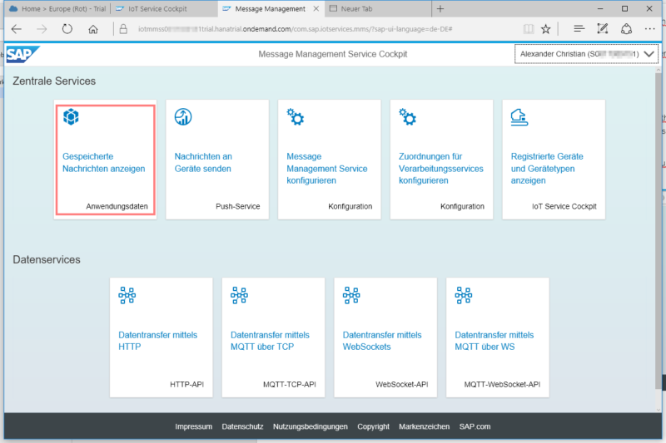Go back with browser back arrow

pos(17,29)
